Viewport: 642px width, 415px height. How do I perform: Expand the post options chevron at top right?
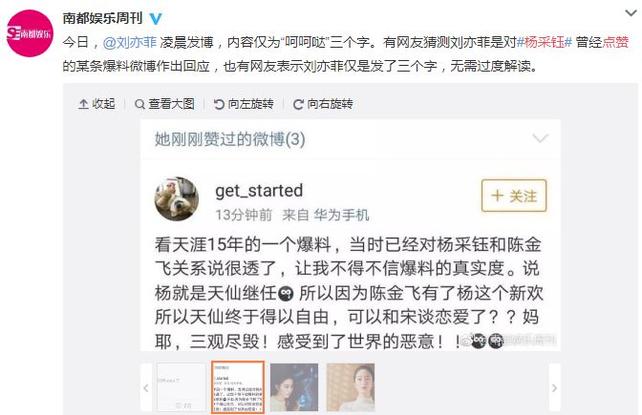[631, 13]
